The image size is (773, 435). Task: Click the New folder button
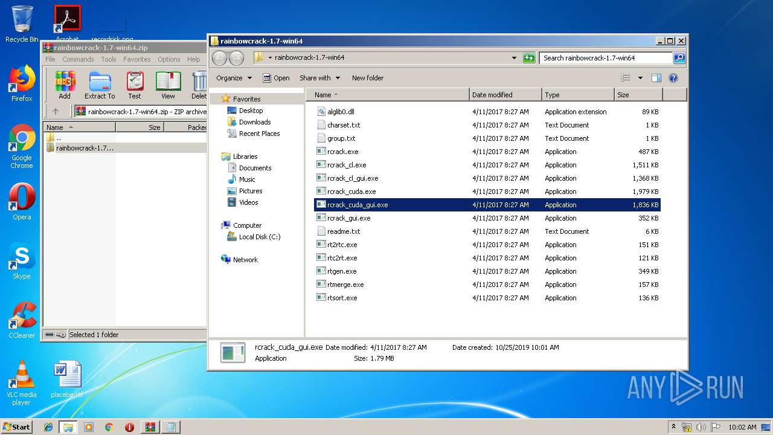click(368, 78)
